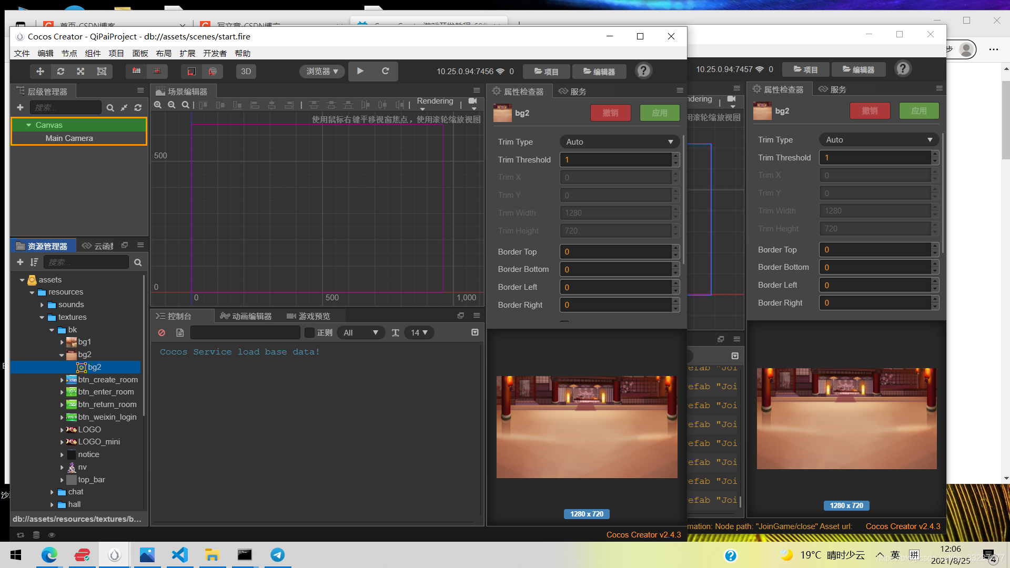Open the All log level dropdown
This screenshot has height=568, width=1010.
point(360,332)
